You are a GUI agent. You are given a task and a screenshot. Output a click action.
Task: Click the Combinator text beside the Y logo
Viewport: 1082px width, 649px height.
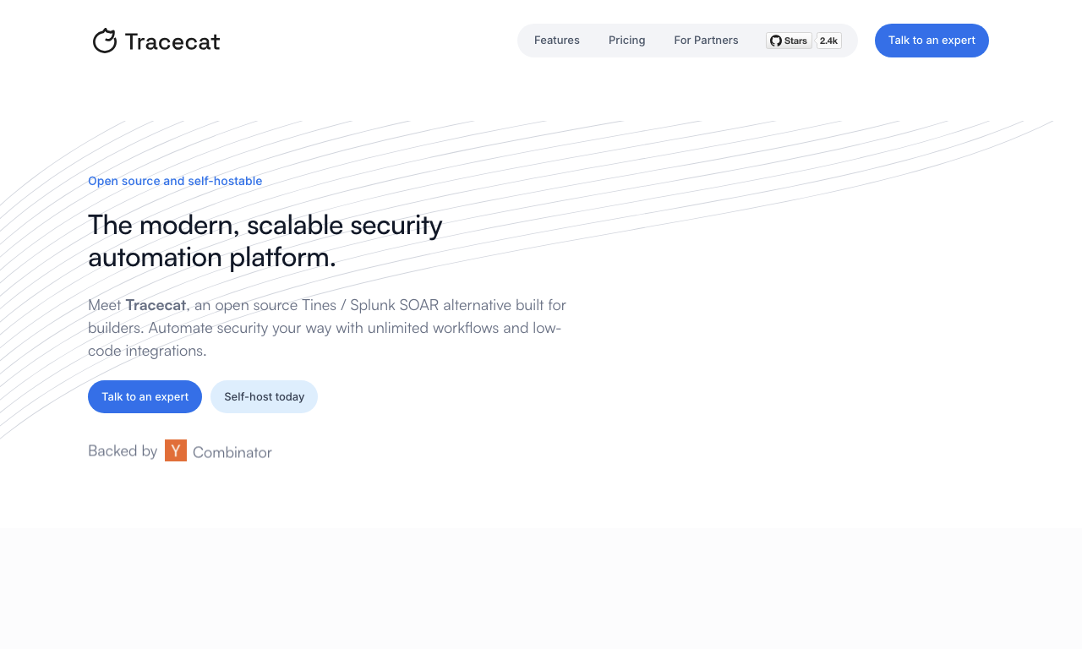tap(232, 452)
